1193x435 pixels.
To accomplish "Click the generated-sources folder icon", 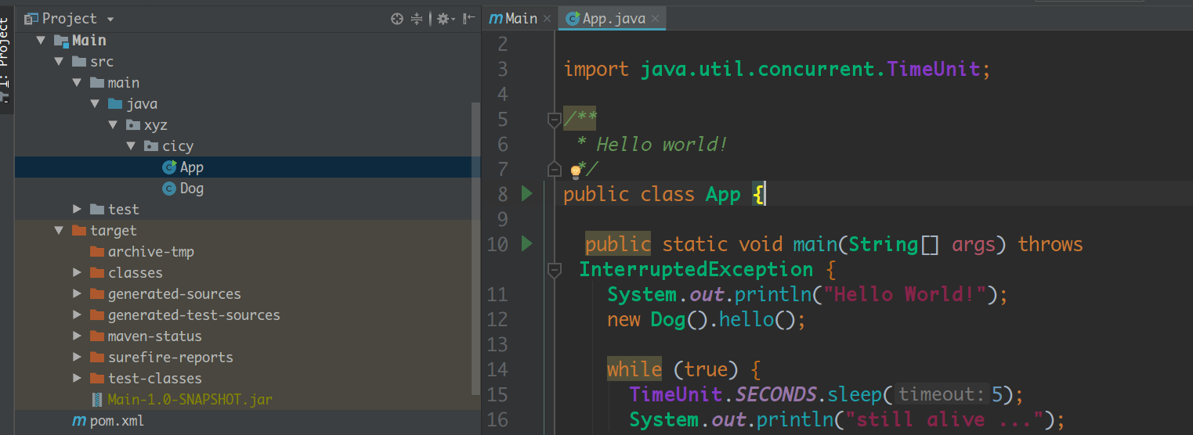I will [x=97, y=293].
